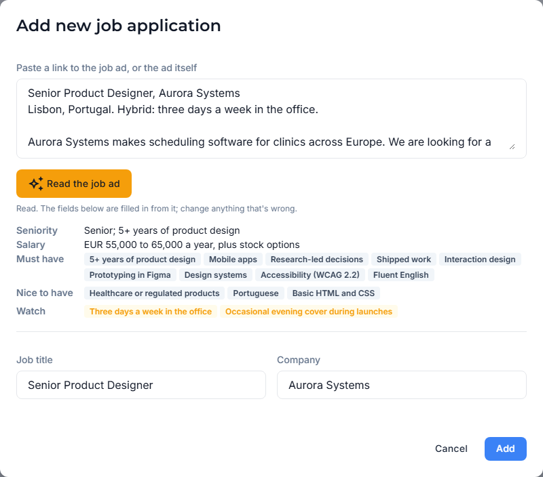Click the "Watch" label

coord(31,311)
